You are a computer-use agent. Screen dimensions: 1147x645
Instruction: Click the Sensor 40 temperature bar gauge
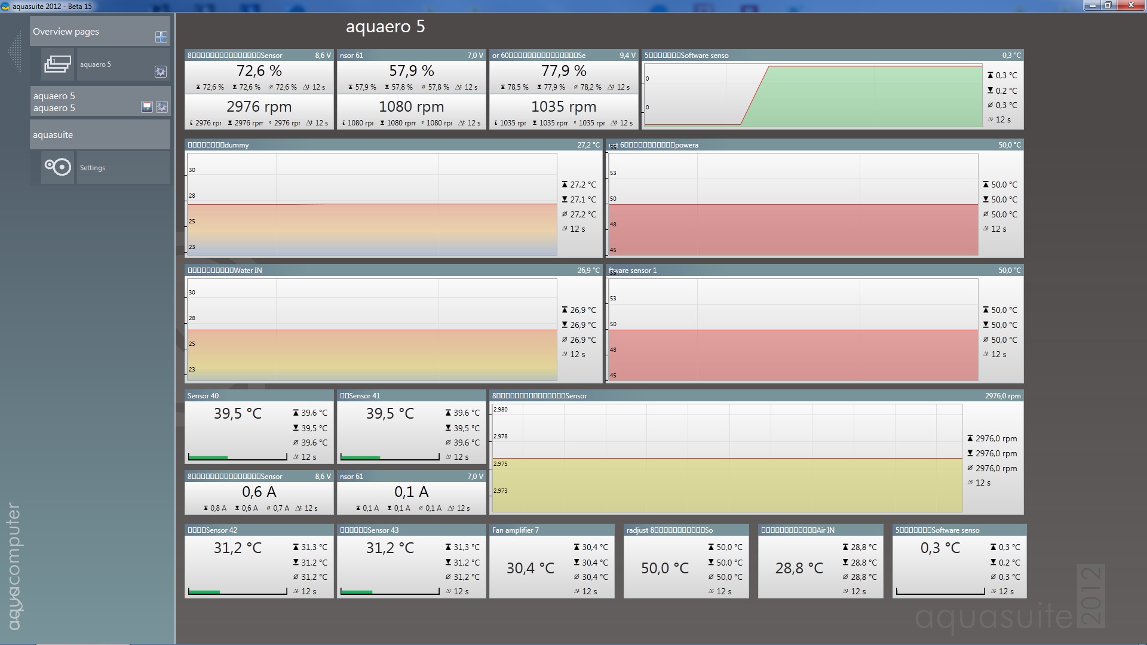click(238, 457)
